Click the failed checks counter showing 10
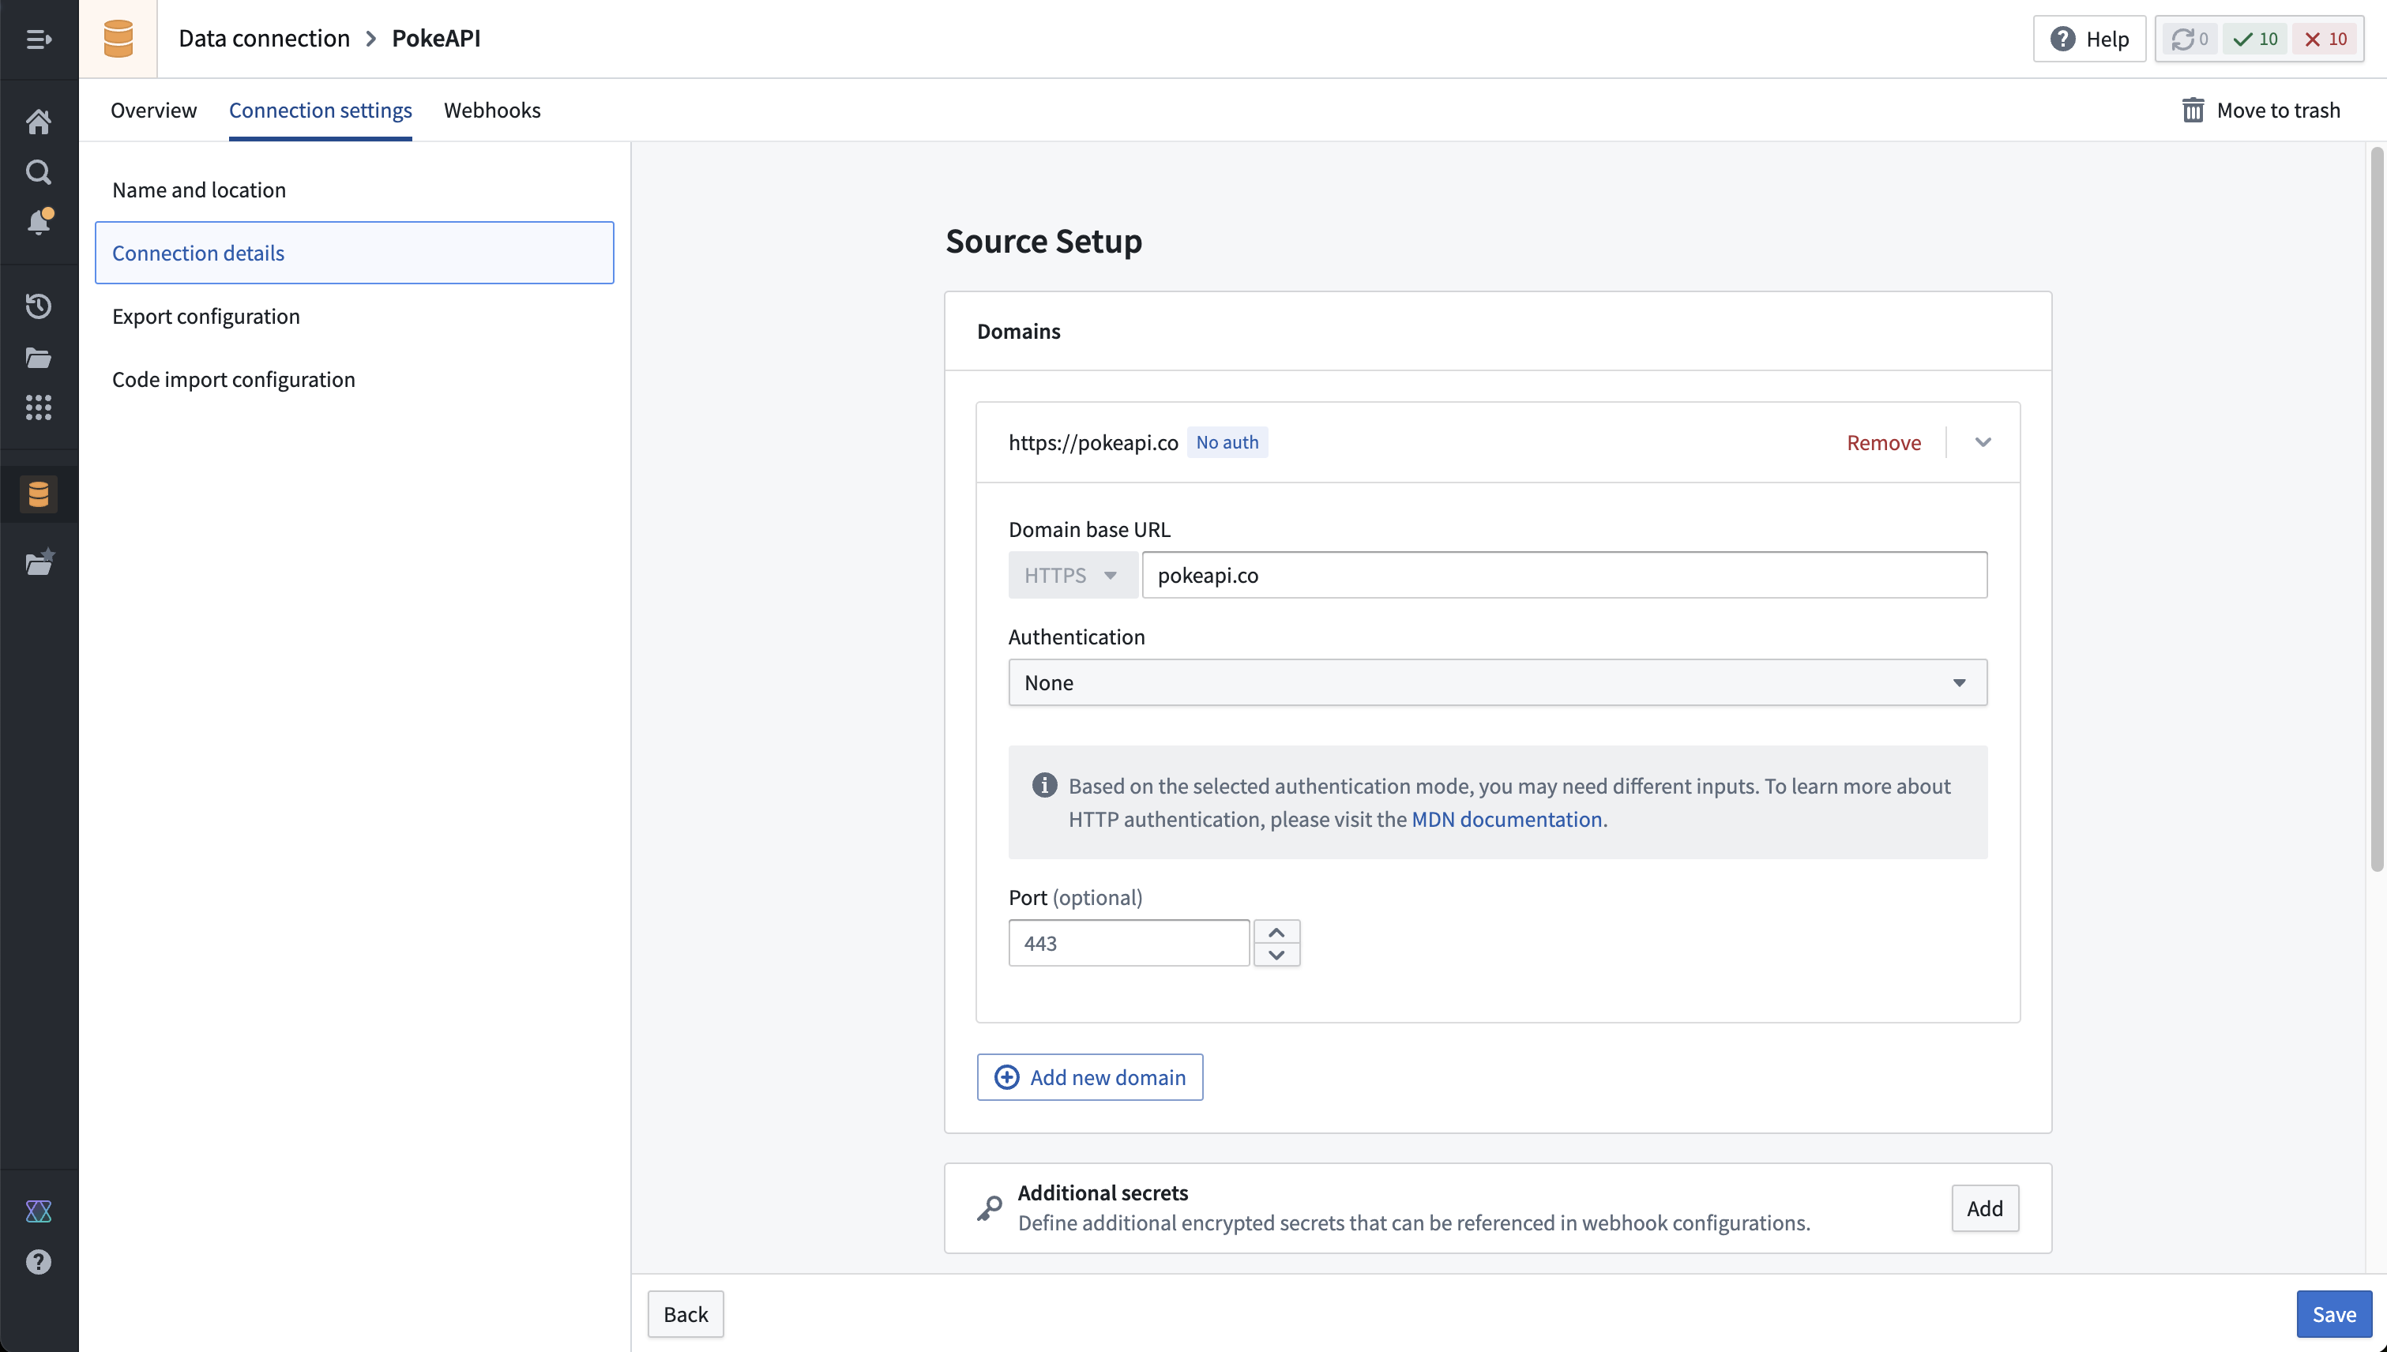Screen dimensions: 2387x1352 [x=2325, y=39]
